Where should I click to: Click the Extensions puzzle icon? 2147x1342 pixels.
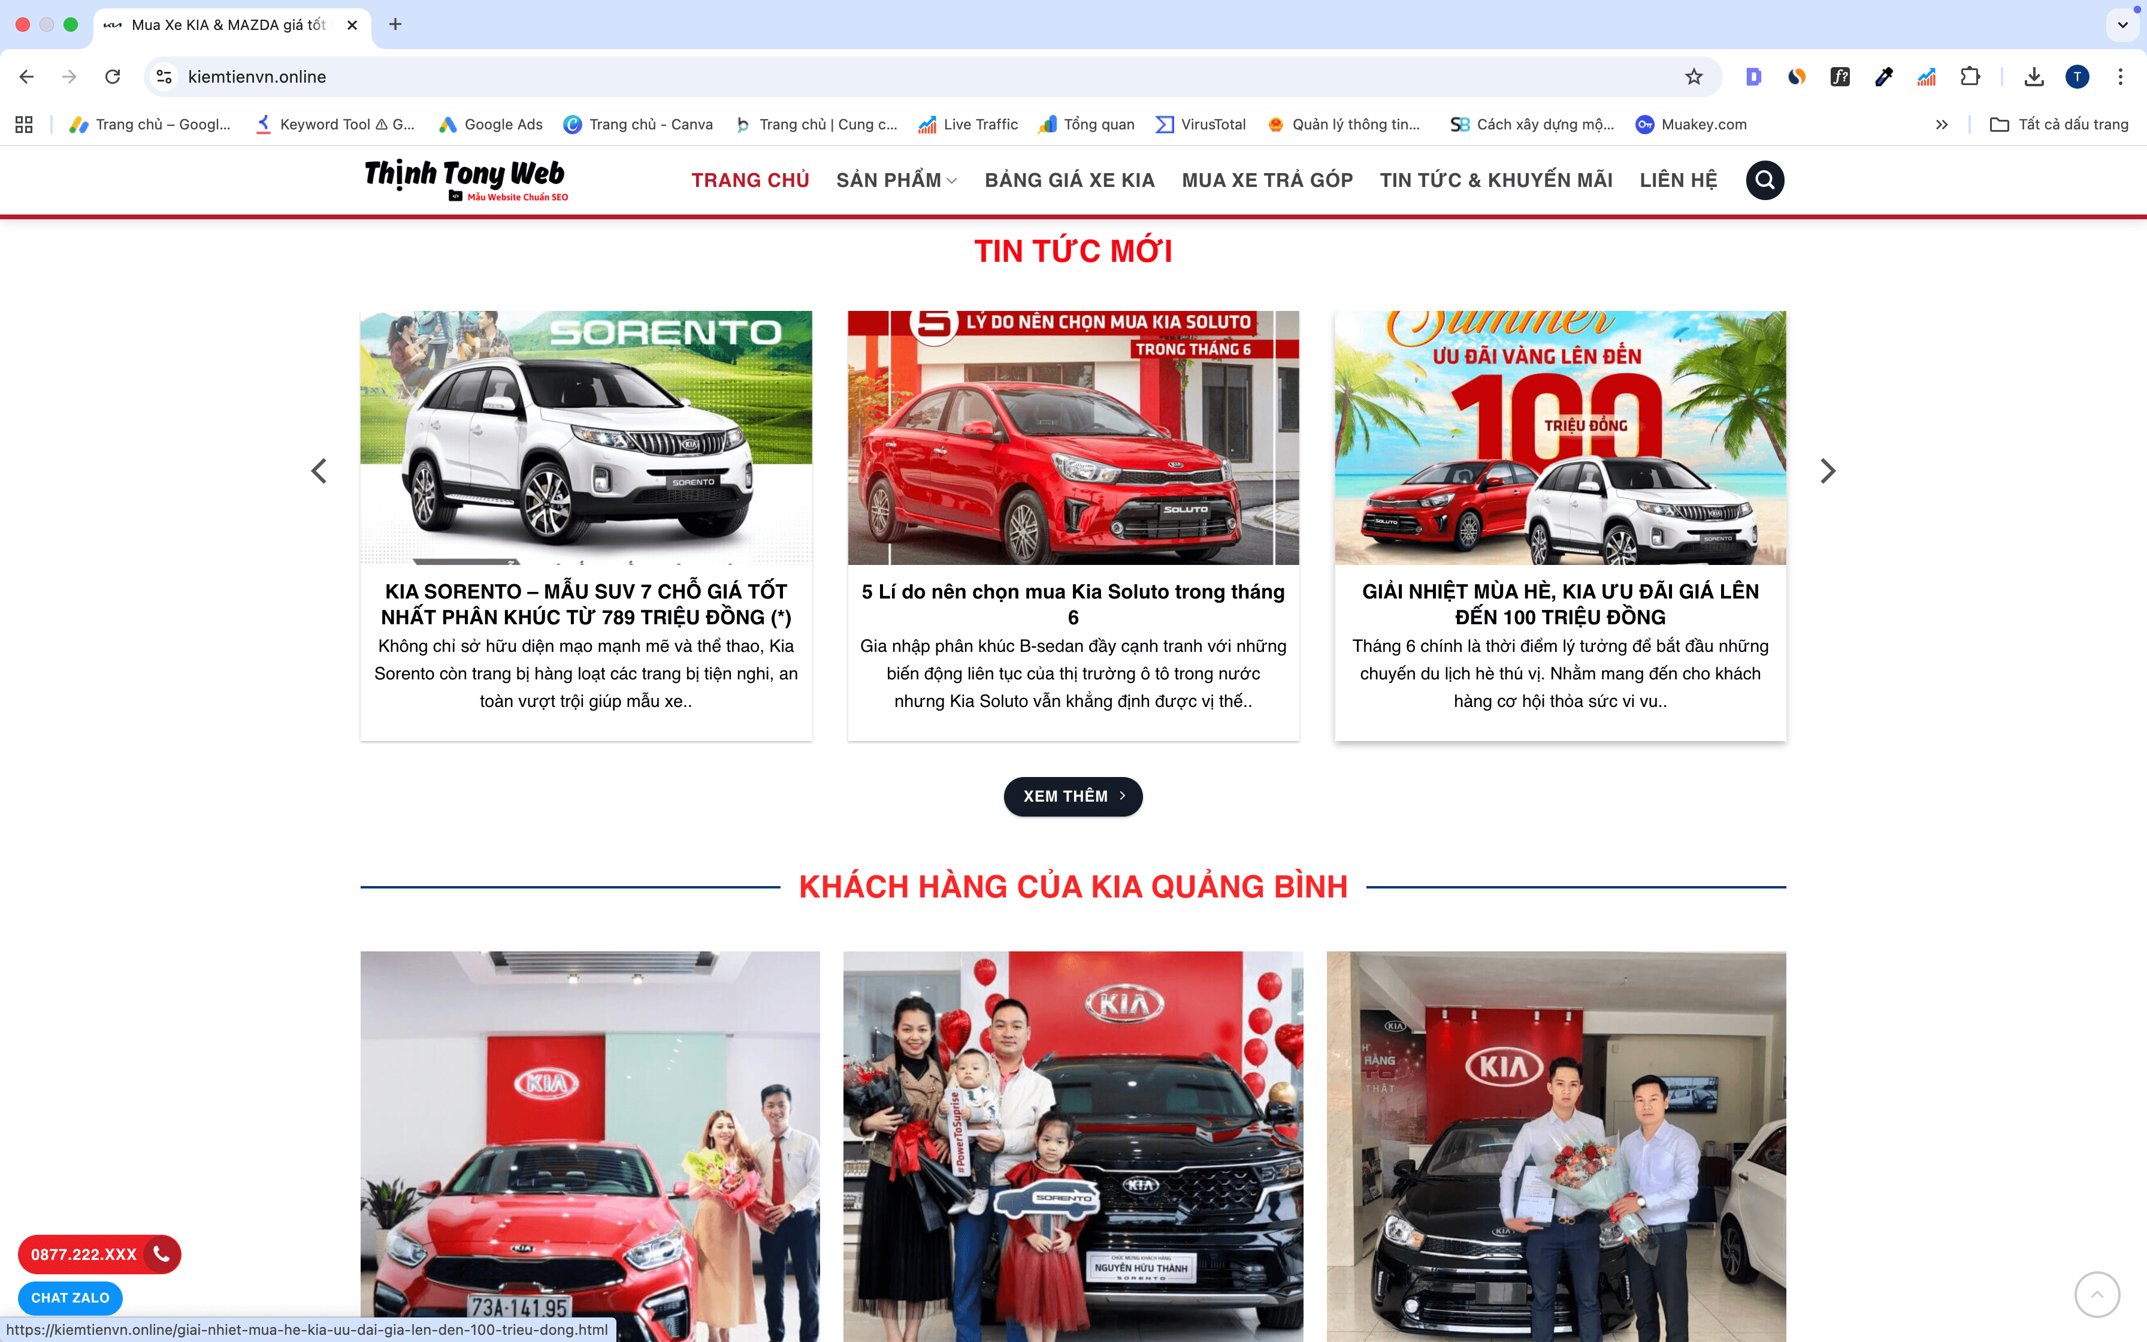[1970, 76]
